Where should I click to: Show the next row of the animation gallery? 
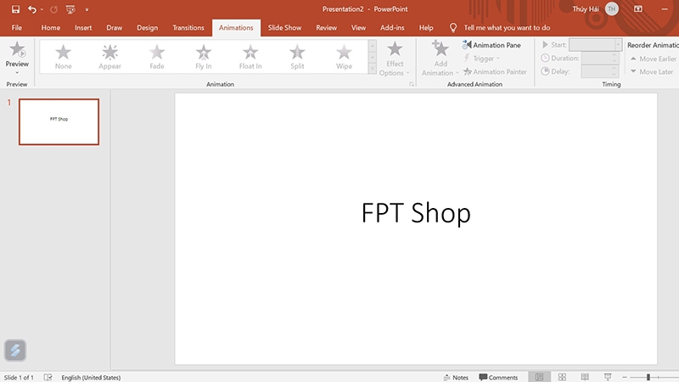coord(373,57)
